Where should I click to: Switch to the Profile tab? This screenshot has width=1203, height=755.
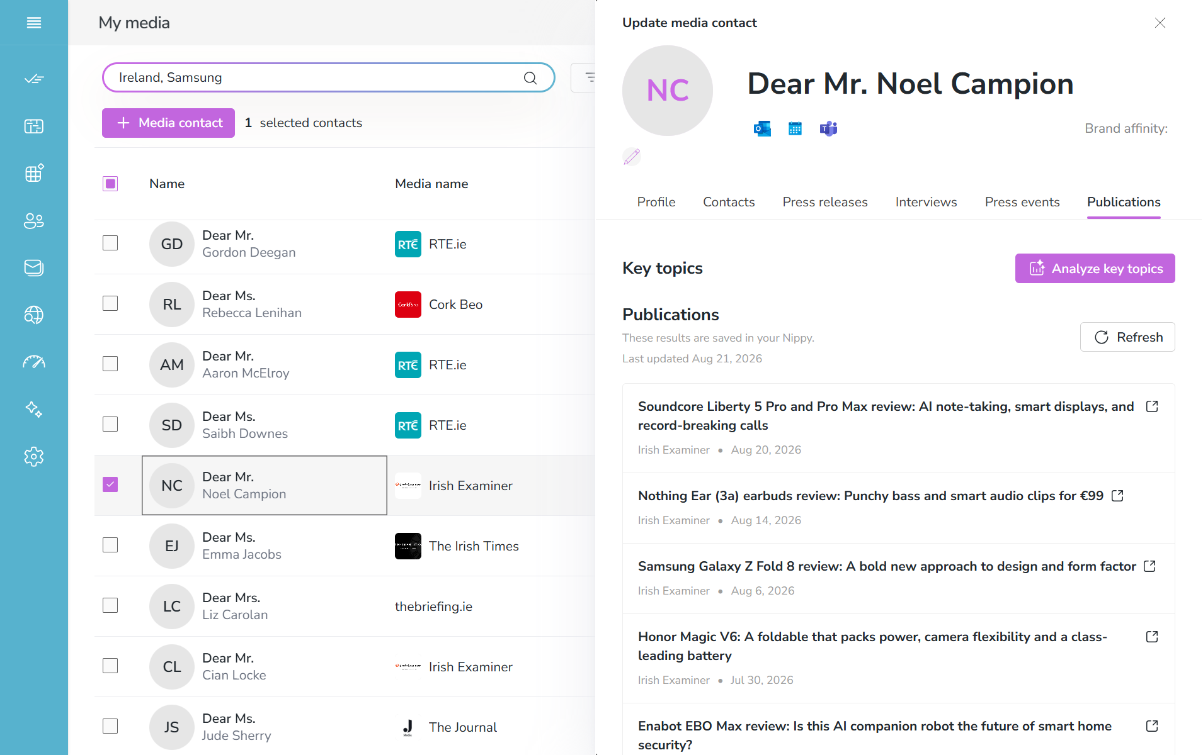[x=656, y=202]
